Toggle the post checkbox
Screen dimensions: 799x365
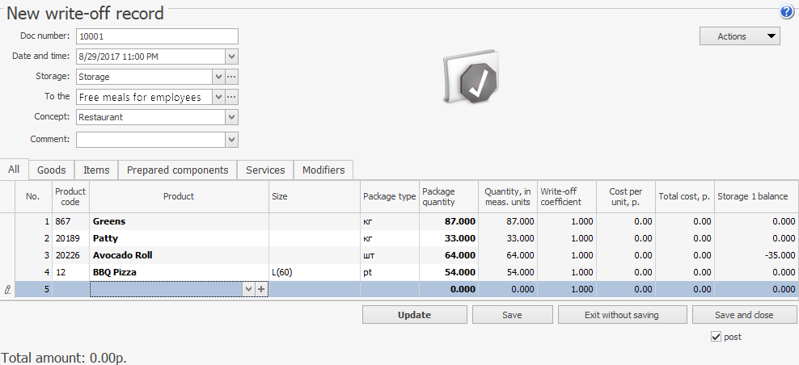716,337
